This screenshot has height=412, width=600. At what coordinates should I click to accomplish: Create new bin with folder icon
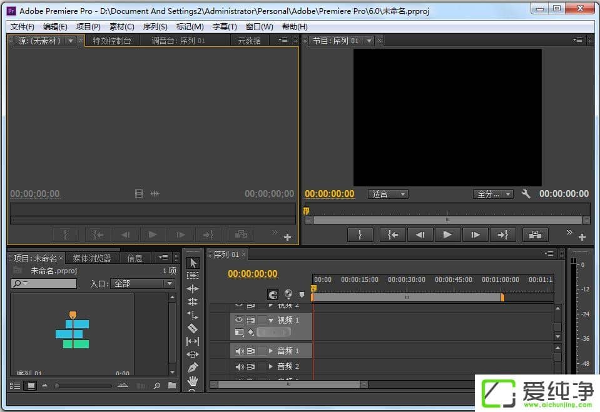click(172, 385)
